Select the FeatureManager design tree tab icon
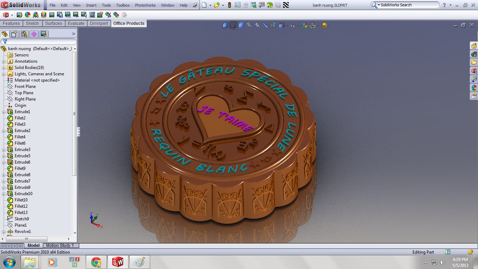The height and width of the screenshot is (269, 478). (5, 34)
